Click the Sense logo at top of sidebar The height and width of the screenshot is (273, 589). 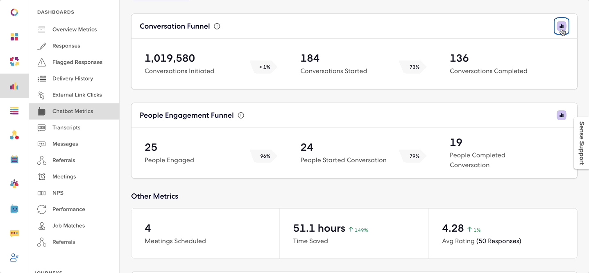[x=14, y=12]
